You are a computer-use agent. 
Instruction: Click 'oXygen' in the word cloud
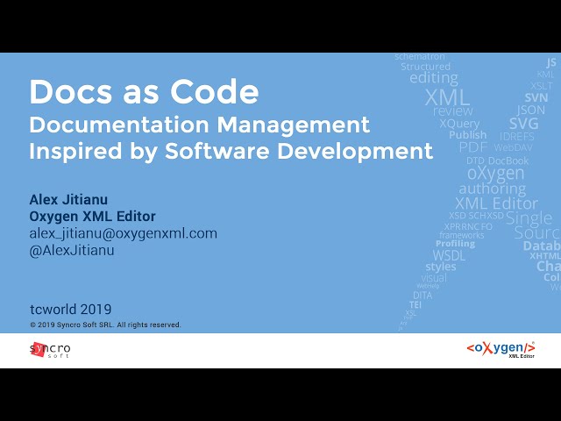coord(496,174)
